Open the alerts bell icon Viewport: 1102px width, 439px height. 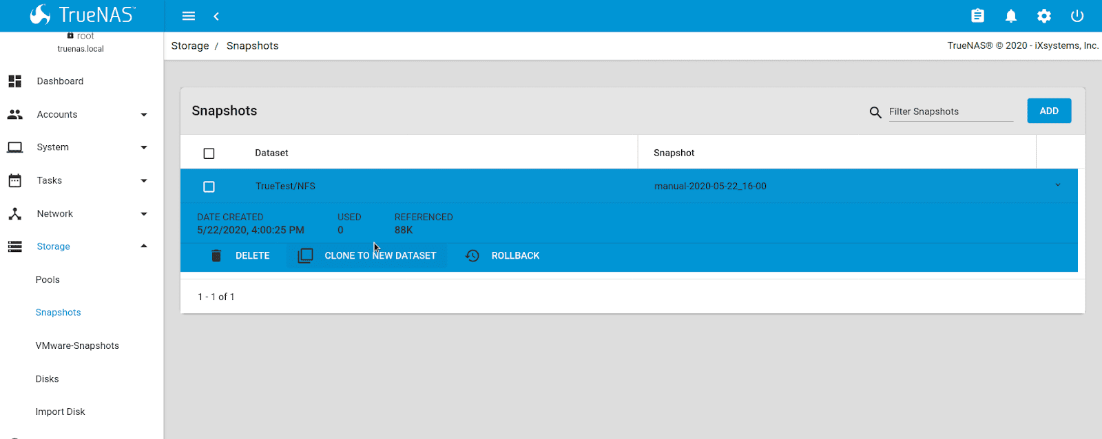coord(1011,16)
